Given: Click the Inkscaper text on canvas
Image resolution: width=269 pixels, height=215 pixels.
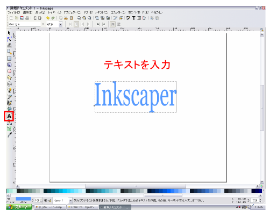Looking at the screenshot, I should 136,97.
